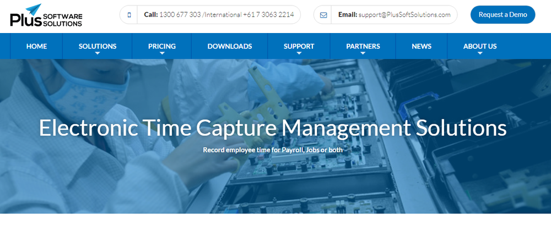
Task: Expand the Support dropdown arrow
Action: 299,54
